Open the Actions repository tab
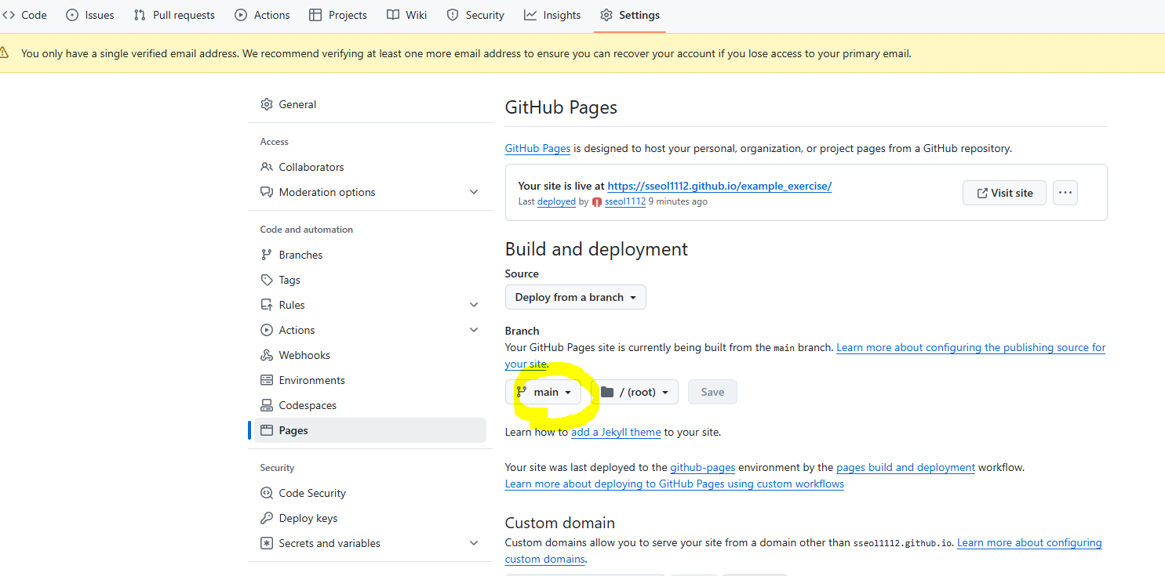 tap(262, 15)
